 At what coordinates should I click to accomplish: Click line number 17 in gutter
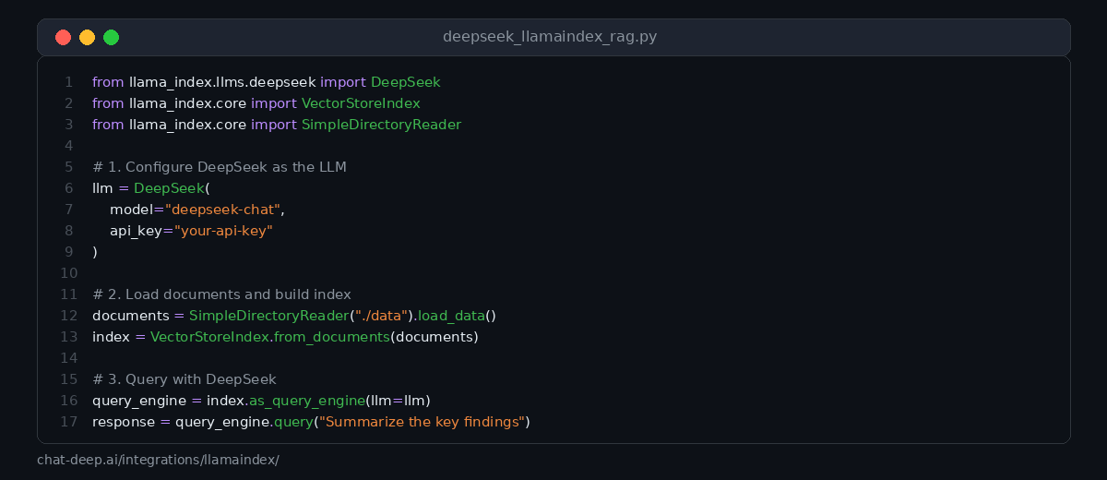click(69, 422)
